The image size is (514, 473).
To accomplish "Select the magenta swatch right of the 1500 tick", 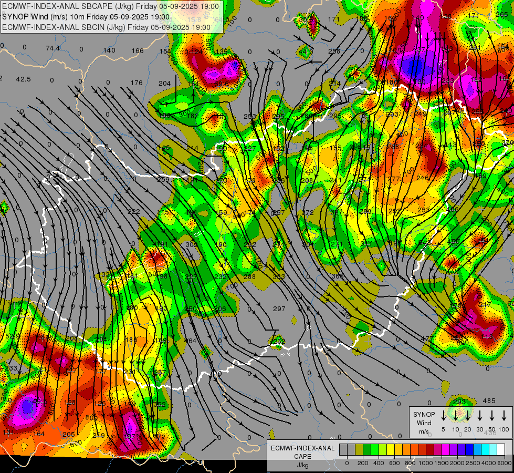I will (x=446, y=449).
